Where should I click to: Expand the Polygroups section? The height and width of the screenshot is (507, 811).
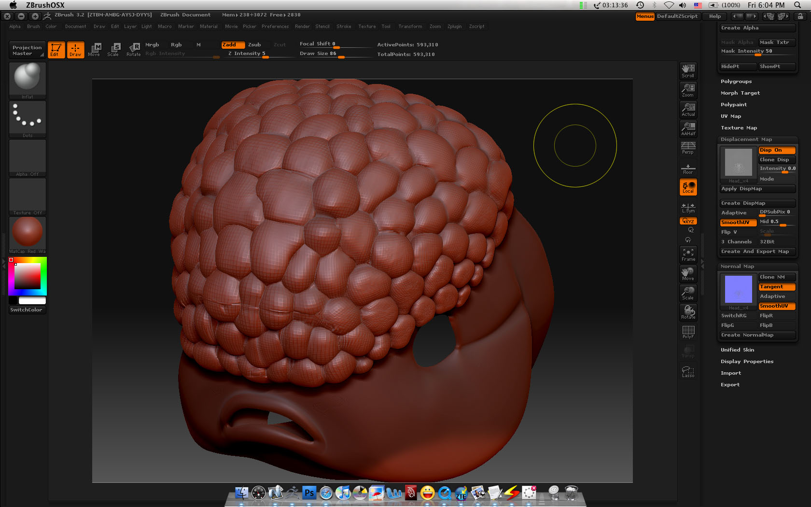click(x=736, y=82)
